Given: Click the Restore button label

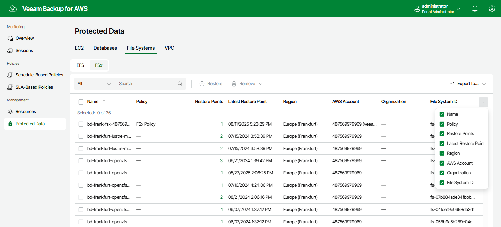Looking at the screenshot, I should [x=215, y=84].
